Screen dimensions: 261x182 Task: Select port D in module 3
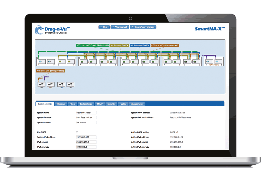(155, 62)
